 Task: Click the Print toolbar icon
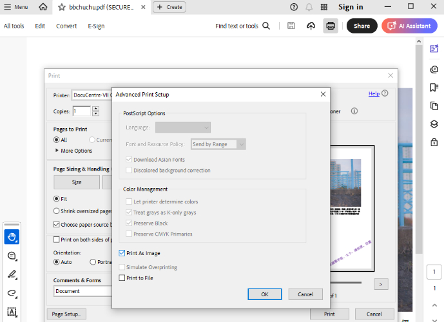tap(331, 26)
